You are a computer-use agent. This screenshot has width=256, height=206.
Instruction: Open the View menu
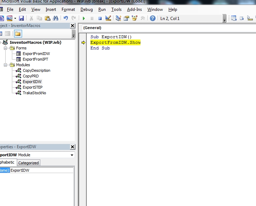click(36, 9)
